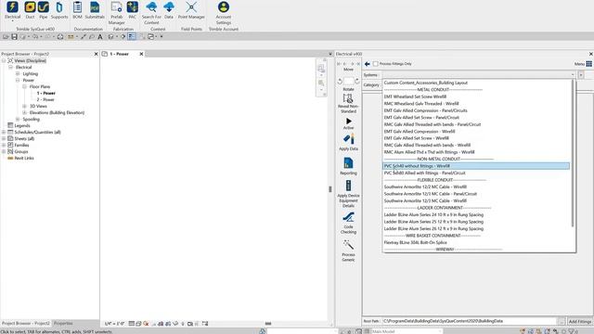594x334 pixels.
Task: Collapse the Floor Plans node
Action: (25, 86)
